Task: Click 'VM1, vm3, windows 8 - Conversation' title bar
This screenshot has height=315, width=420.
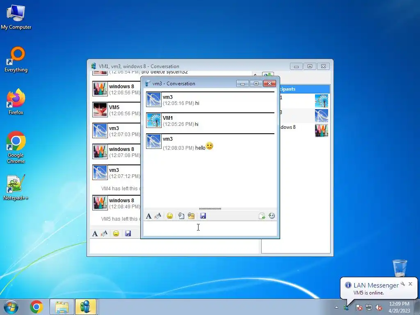Action: click(189, 66)
